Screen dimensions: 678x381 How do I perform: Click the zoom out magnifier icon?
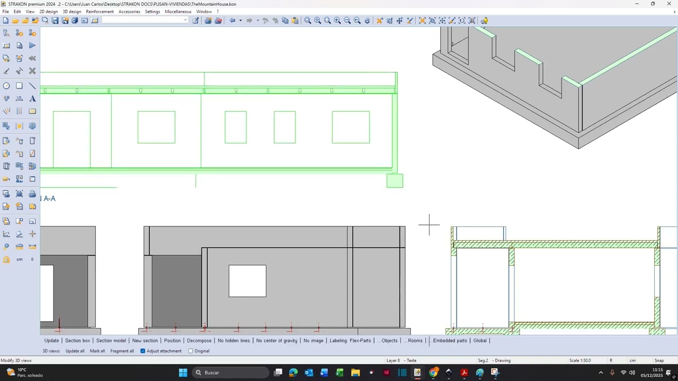click(x=347, y=21)
